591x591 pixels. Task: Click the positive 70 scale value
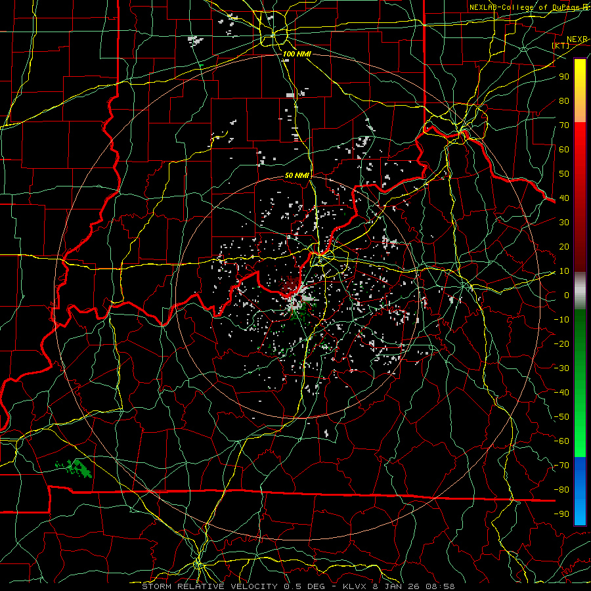click(x=564, y=125)
